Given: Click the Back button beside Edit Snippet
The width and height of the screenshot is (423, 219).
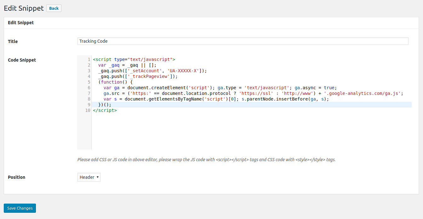Looking at the screenshot, I should [54, 8].
